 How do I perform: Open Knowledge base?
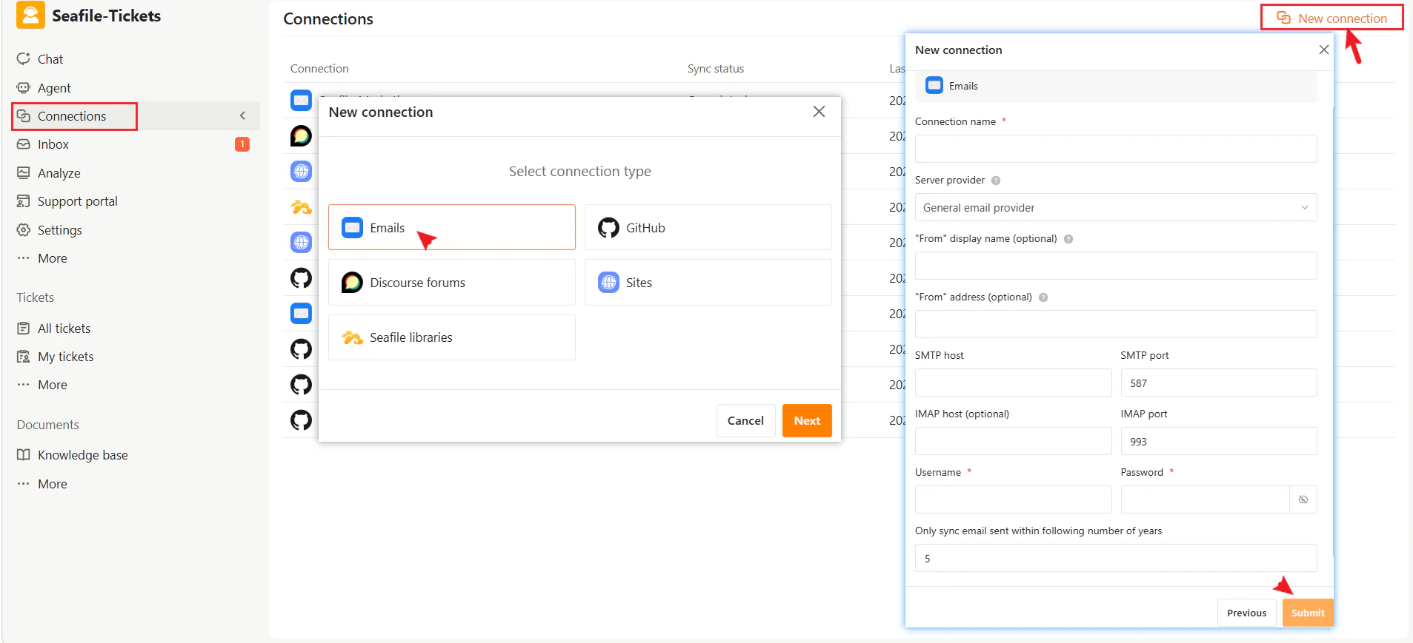point(83,455)
